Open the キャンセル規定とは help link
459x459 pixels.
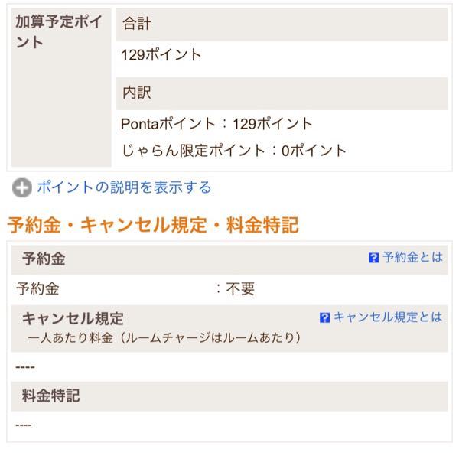(x=388, y=317)
